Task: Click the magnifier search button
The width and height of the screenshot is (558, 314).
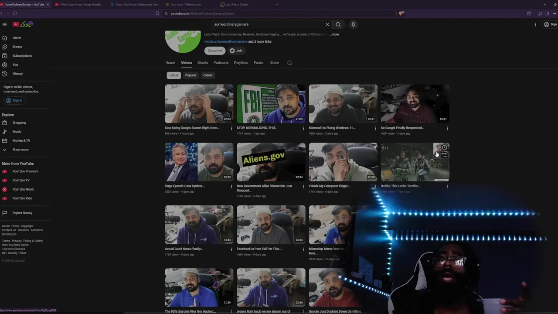Action: (x=338, y=24)
